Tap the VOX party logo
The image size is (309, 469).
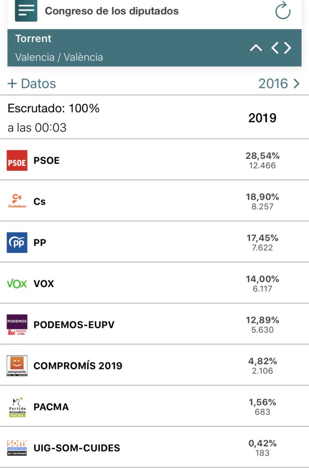point(17,284)
